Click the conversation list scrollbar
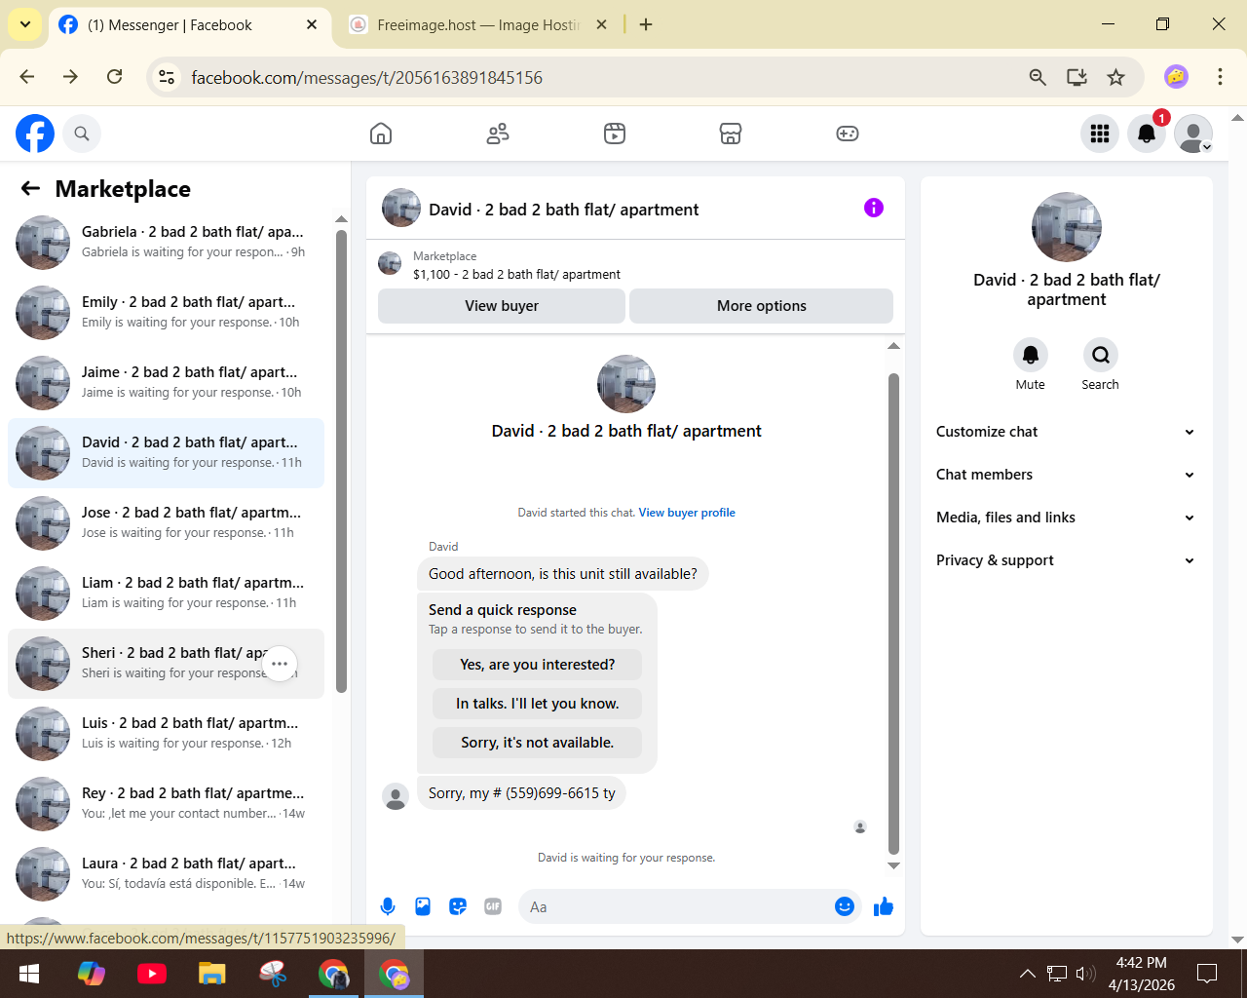The image size is (1247, 998). pyautogui.click(x=341, y=461)
